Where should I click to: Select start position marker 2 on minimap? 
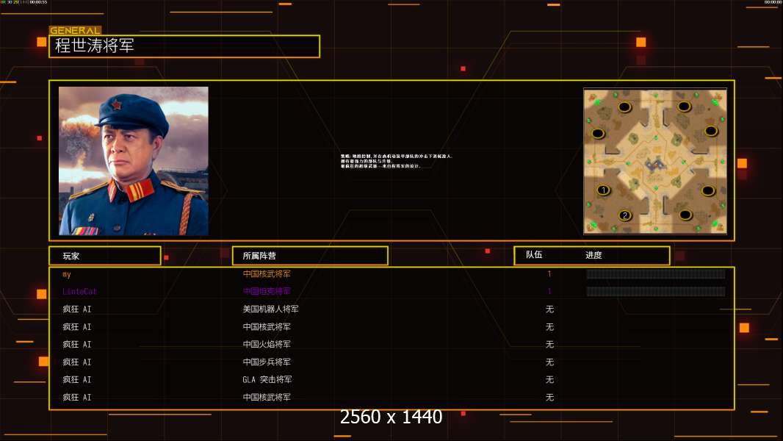click(624, 215)
